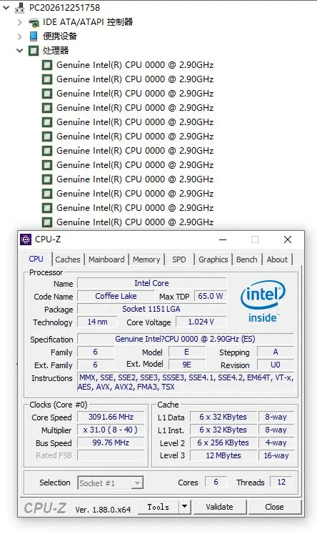The height and width of the screenshot is (534, 317).
Task: Click the L1 Data value 6 x 32 KBytes
Action: point(223,417)
